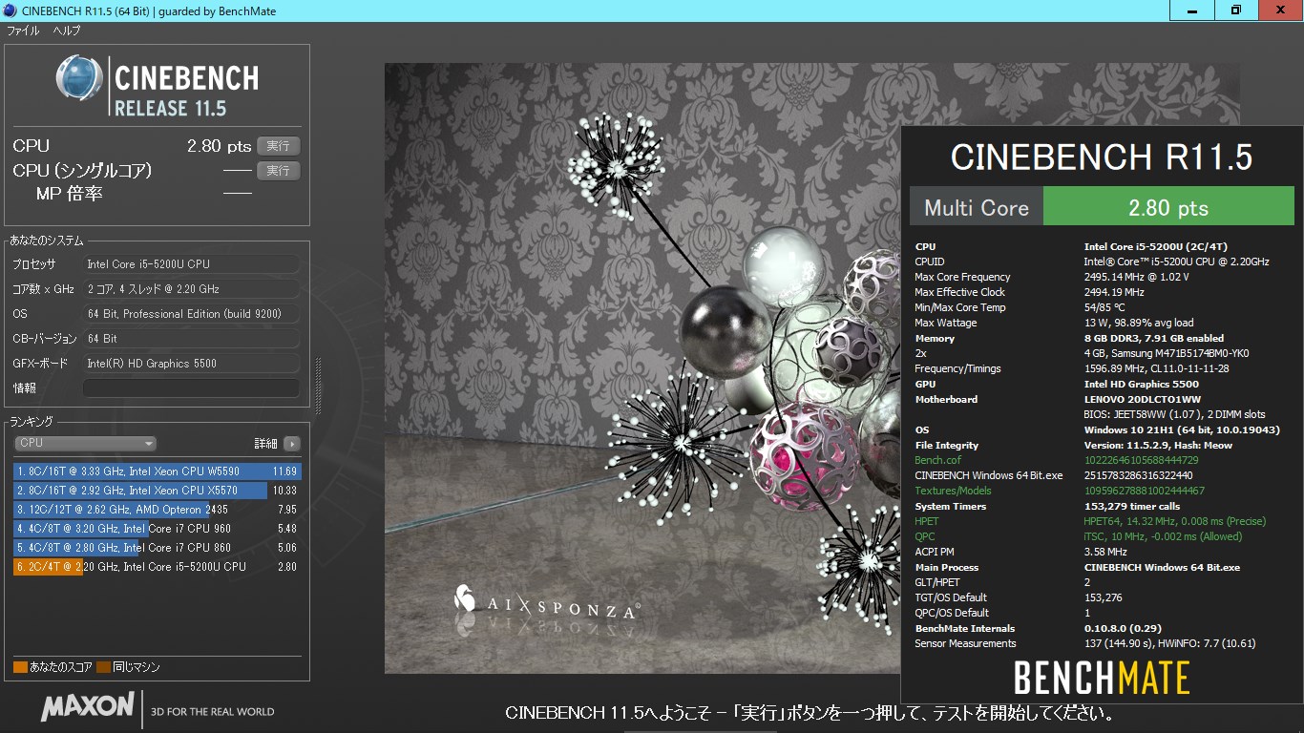This screenshot has width=1304, height=733.
Task: Click the CPU score 2.80 pts
Action: 219,146
